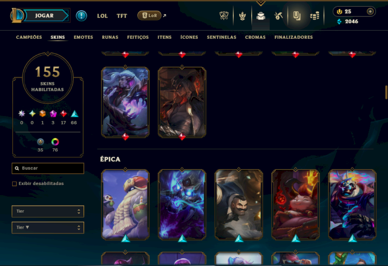Viewport: 388px width, 266px height.
Task: Open the hextech crafting hammer icon
Action: [278, 16]
